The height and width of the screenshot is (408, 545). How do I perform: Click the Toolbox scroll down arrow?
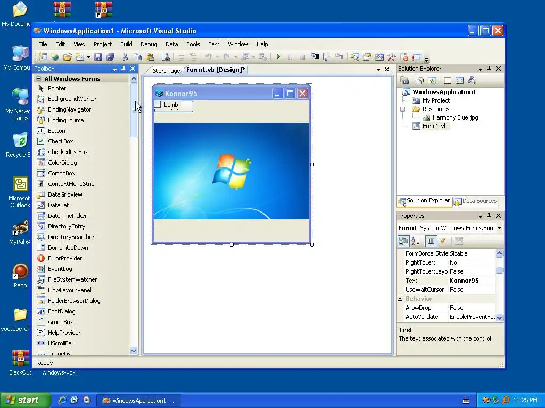(134, 351)
